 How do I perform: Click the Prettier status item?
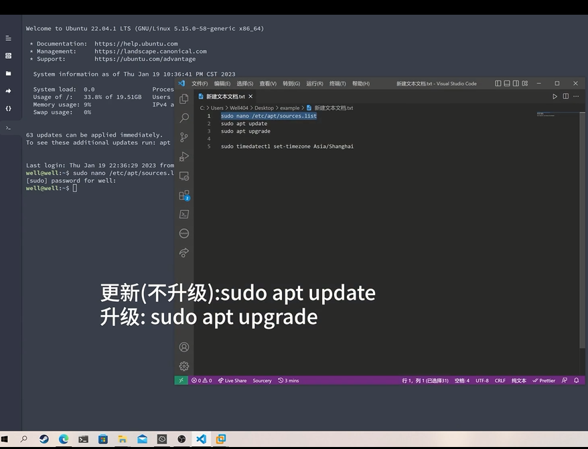[544, 381]
